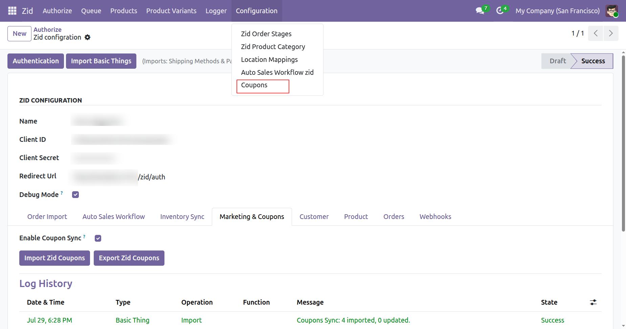Switch to the Customer tab
The height and width of the screenshot is (329, 626).
[x=314, y=217]
